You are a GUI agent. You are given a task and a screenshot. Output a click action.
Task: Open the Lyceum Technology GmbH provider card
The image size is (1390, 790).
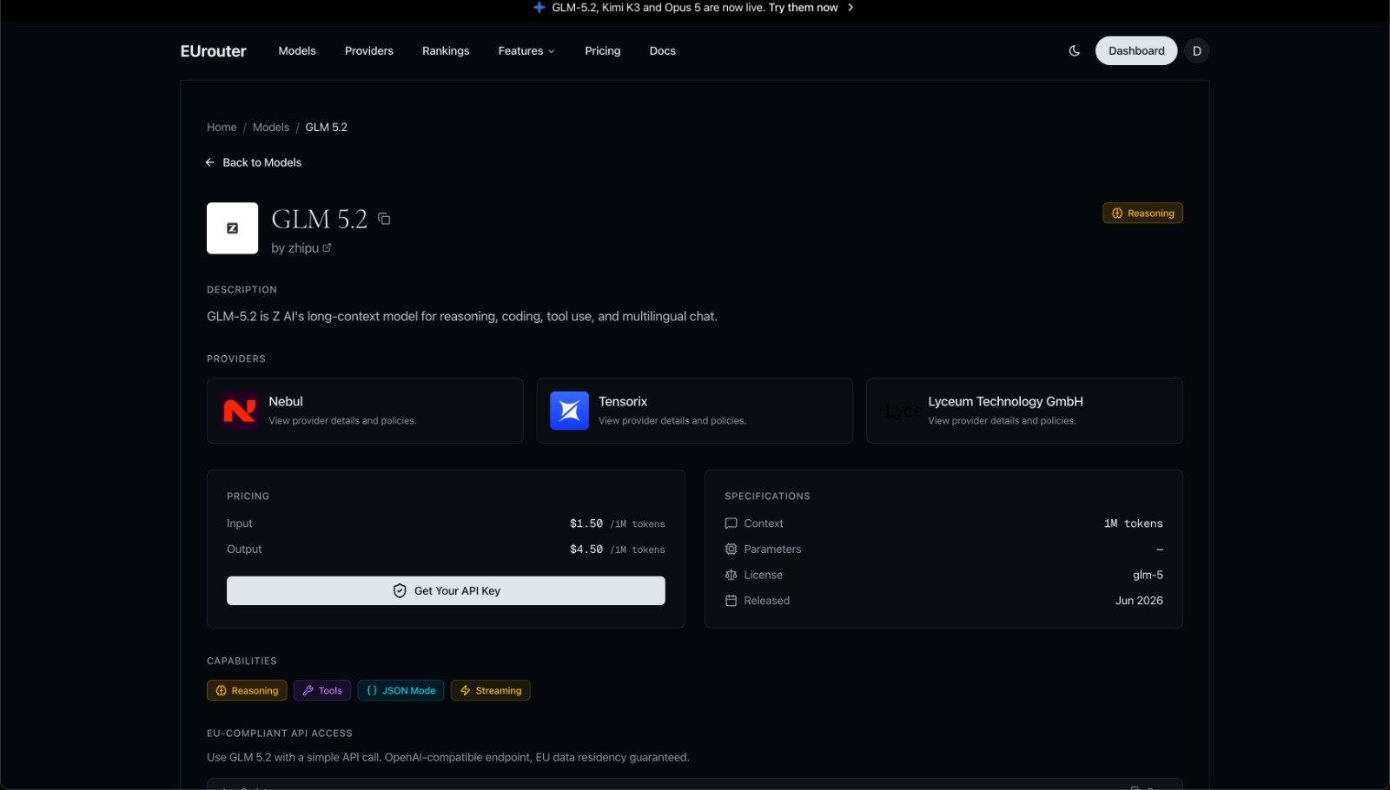click(x=1024, y=411)
